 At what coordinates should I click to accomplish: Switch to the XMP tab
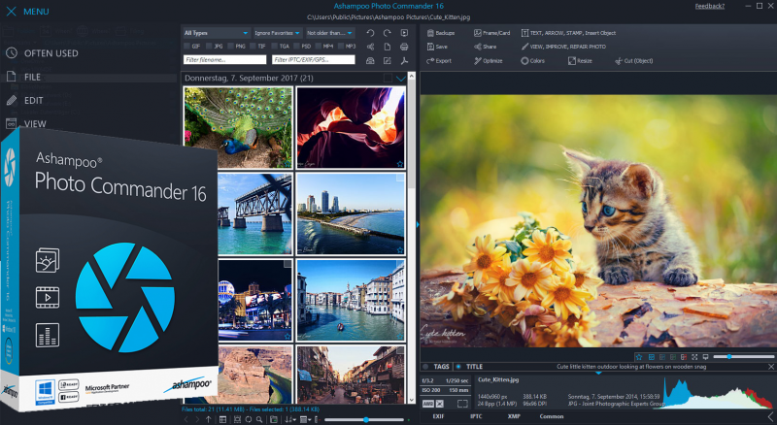click(x=514, y=416)
